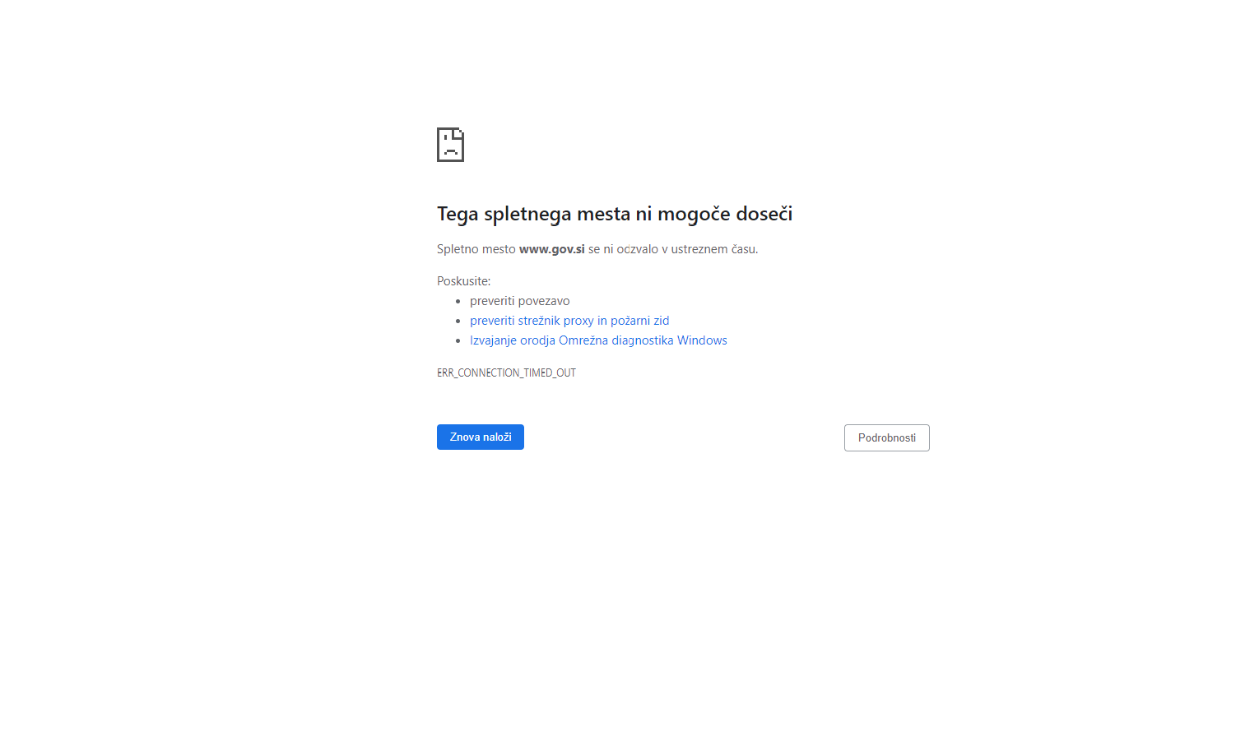
Task: Click the 'preveriti povezavo' list item
Action: coord(520,301)
